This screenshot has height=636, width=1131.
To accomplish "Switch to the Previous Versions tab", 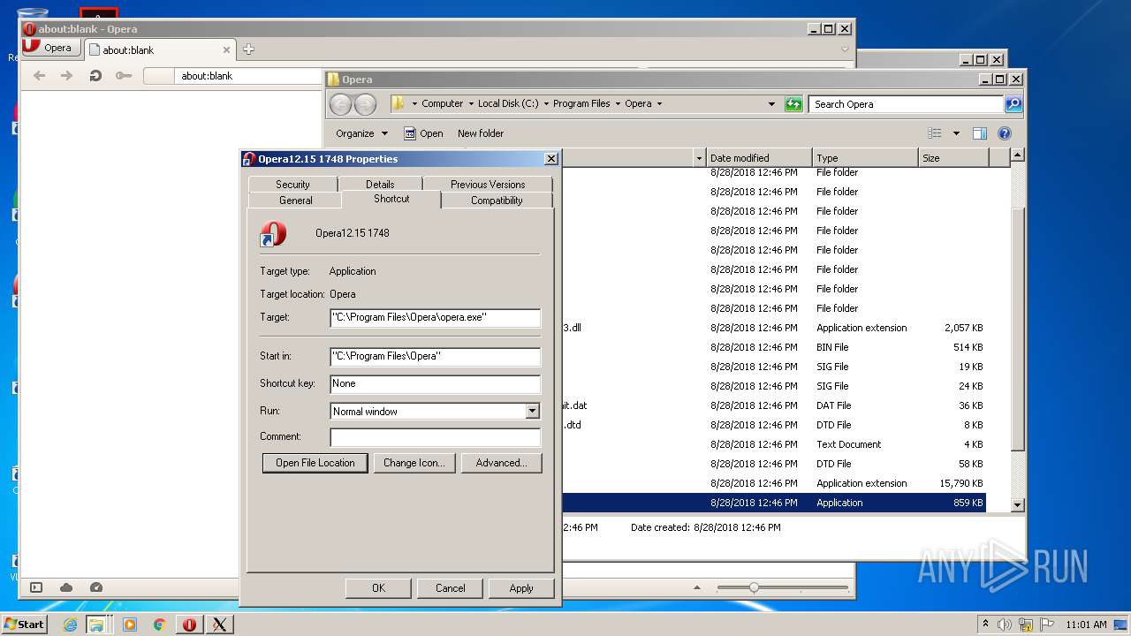I will (488, 184).
